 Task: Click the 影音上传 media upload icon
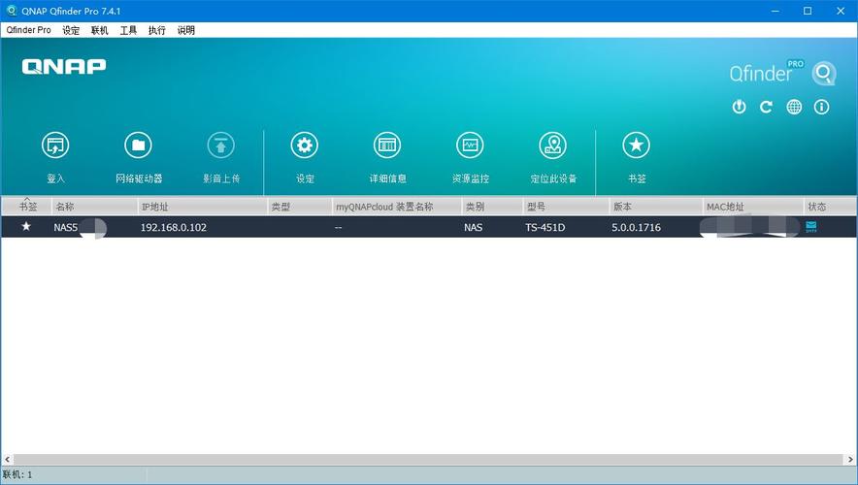pyautogui.click(x=221, y=145)
